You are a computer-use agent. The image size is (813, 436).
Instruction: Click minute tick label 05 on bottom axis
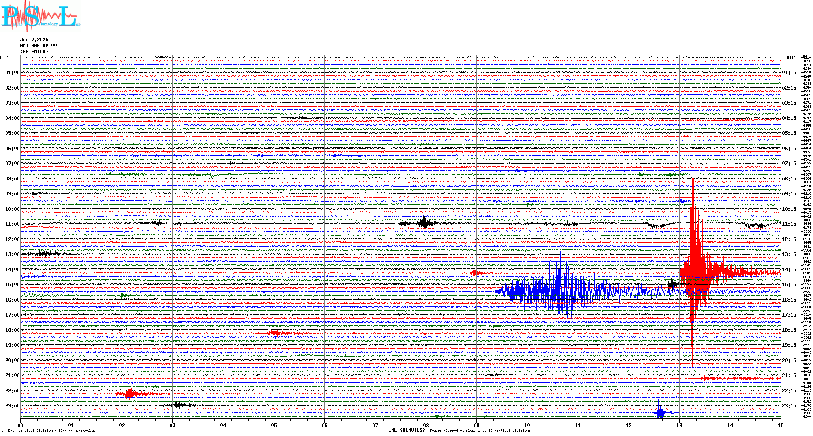[x=274, y=425]
